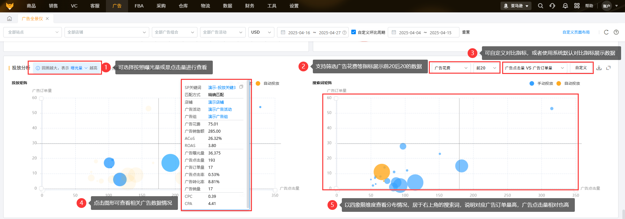Open the 演示店铺 link
Screen dimensions: 625x219
(x=216, y=102)
